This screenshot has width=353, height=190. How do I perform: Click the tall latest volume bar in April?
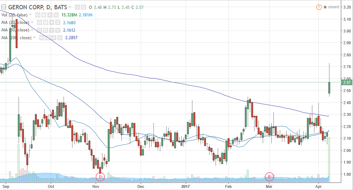click(x=329, y=160)
